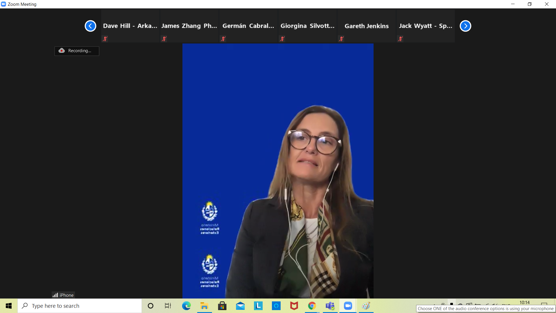This screenshot has width=556, height=313.
Task: Click muted mic icon on Gareth Jenkins tile
Action: [x=341, y=39]
